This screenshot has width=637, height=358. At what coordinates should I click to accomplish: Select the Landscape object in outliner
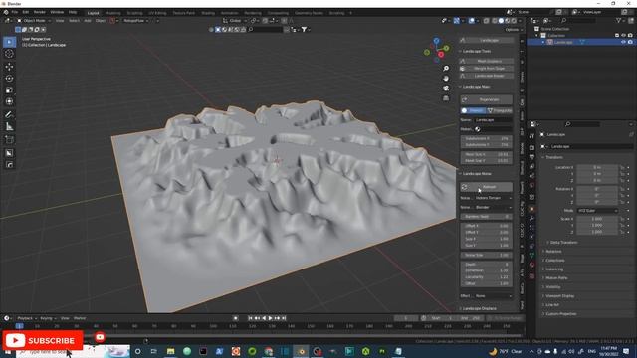pyautogui.click(x=563, y=42)
